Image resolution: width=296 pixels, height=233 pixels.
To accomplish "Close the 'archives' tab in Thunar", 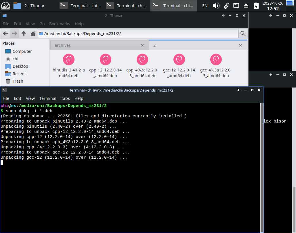I will (142, 45).
